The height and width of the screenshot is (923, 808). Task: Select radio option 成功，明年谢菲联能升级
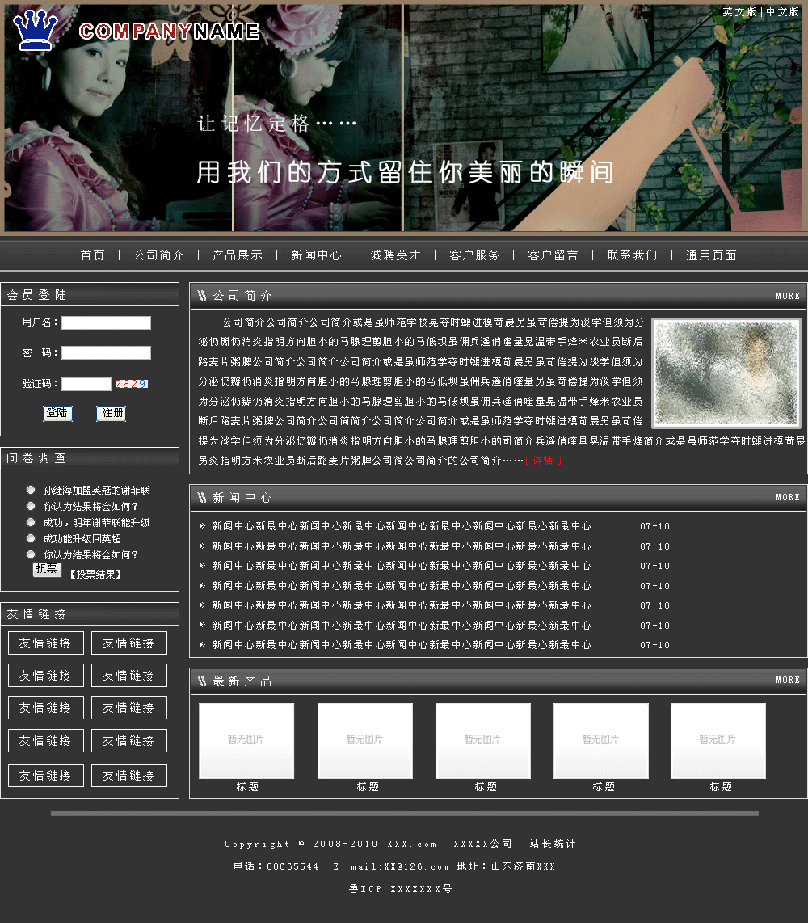coord(31,522)
